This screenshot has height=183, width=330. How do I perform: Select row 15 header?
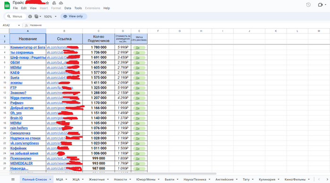point(5,108)
